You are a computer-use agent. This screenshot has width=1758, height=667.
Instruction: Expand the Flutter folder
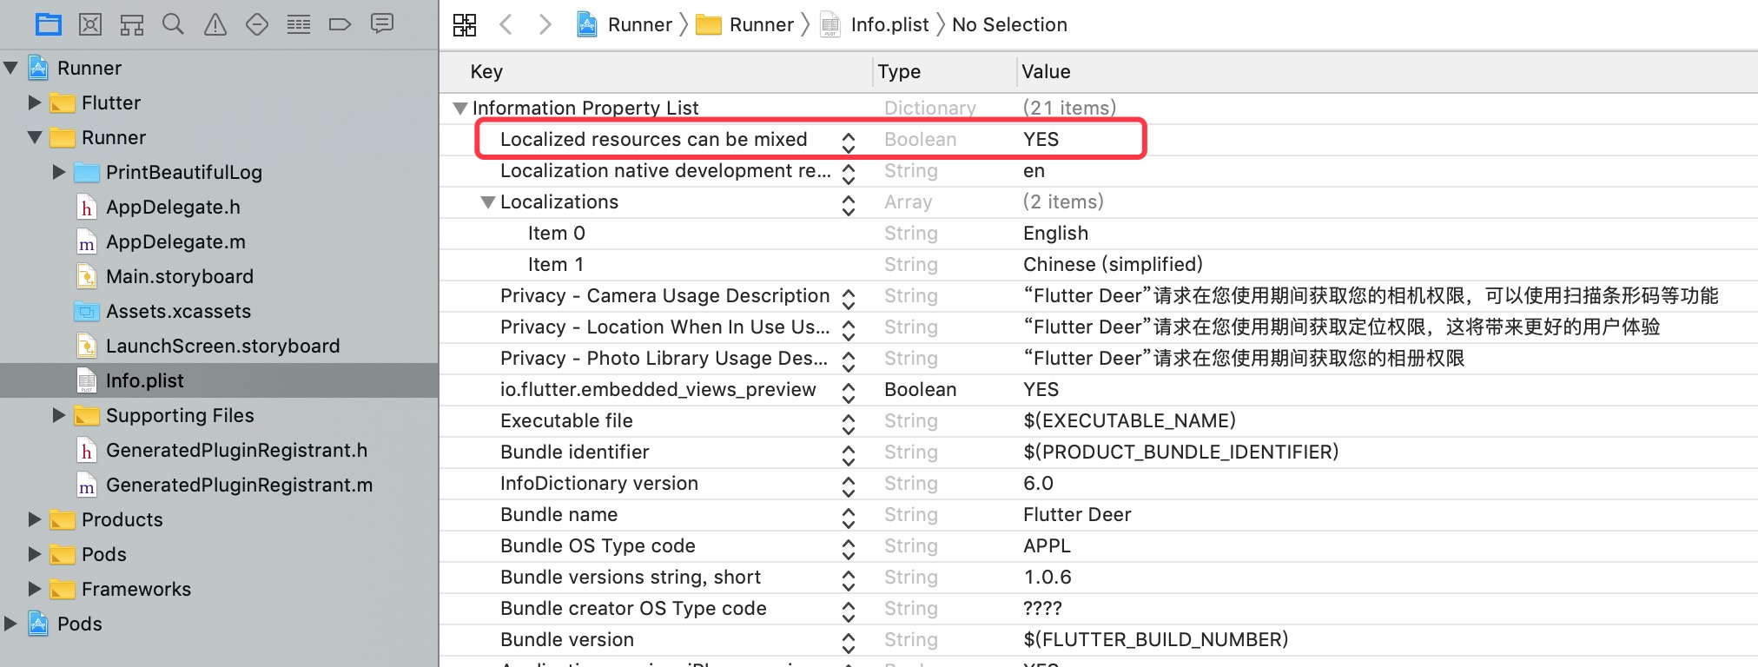tap(35, 102)
